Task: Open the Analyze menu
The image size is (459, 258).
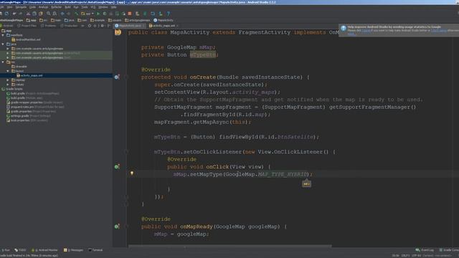Action: click(x=43, y=7)
